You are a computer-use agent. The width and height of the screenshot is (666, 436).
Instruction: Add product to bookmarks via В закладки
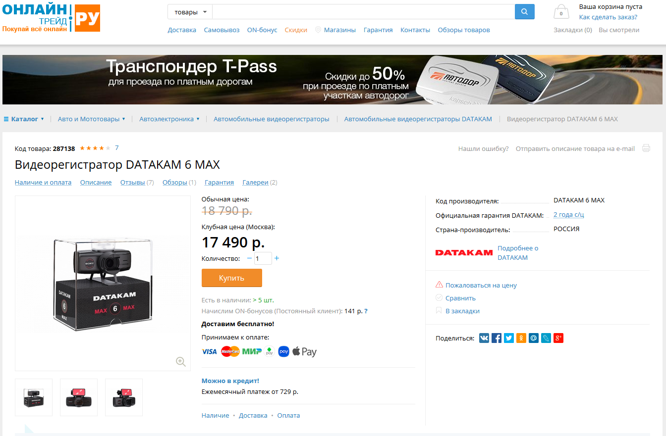pyautogui.click(x=462, y=311)
